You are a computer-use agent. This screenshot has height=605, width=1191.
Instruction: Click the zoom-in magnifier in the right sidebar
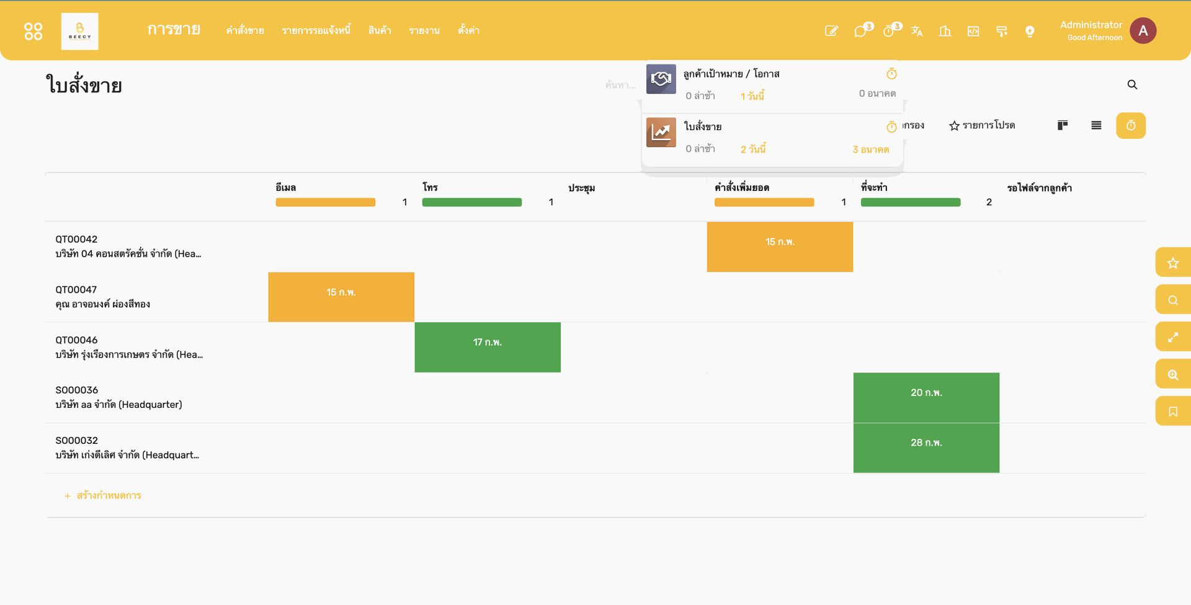coord(1173,373)
